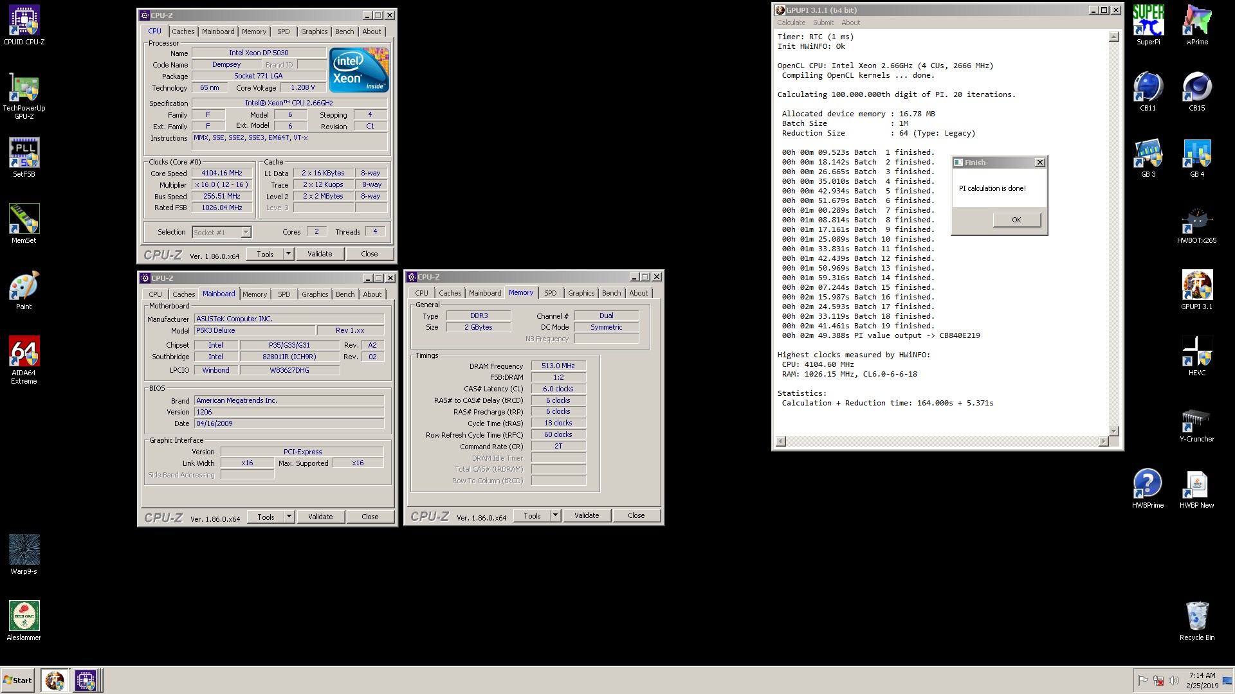Click the P5K3 Deluxe model field
Viewport: 1235px width, 694px height.
[x=255, y=330]
